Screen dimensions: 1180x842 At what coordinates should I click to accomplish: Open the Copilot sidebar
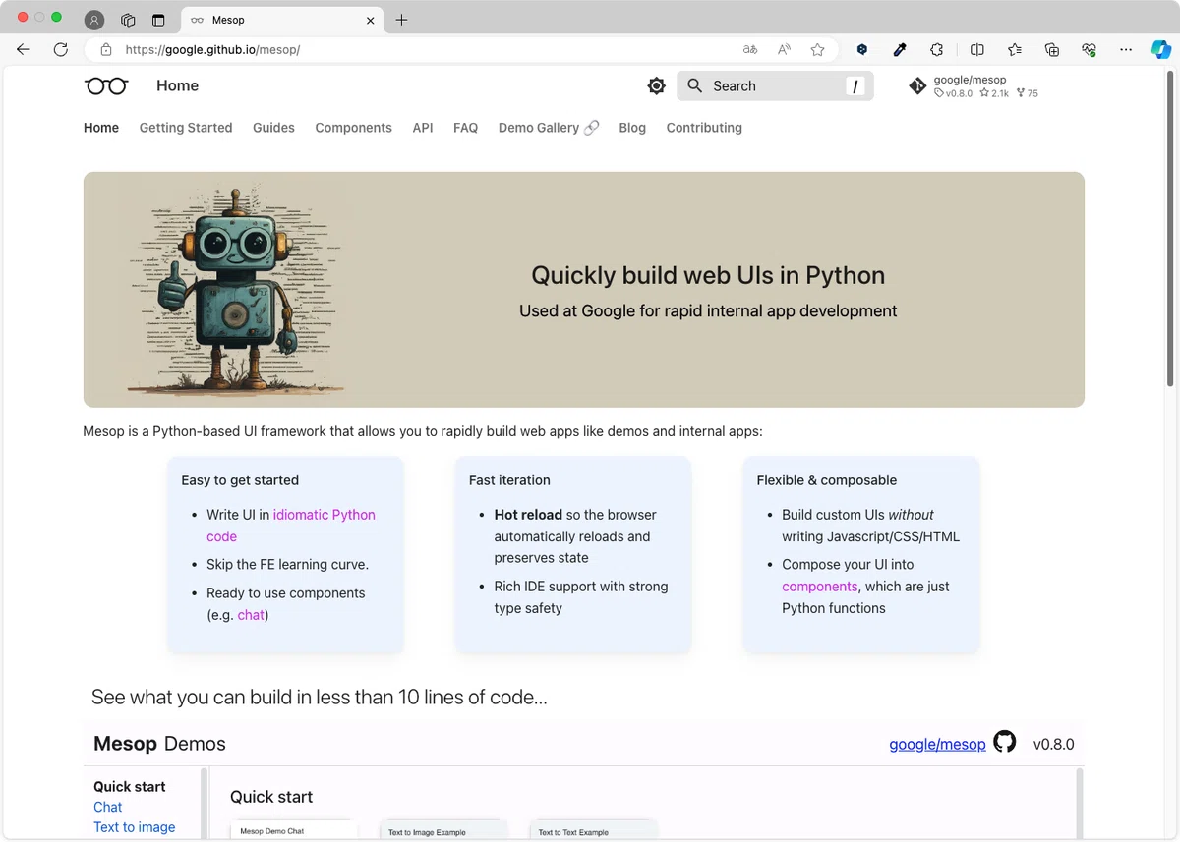pyautogui.click(x=1161, y=49)
